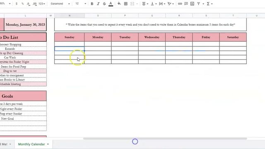Open fill color bucket
265x149 pixels.
pyautogui.click(x=119, y=4)
